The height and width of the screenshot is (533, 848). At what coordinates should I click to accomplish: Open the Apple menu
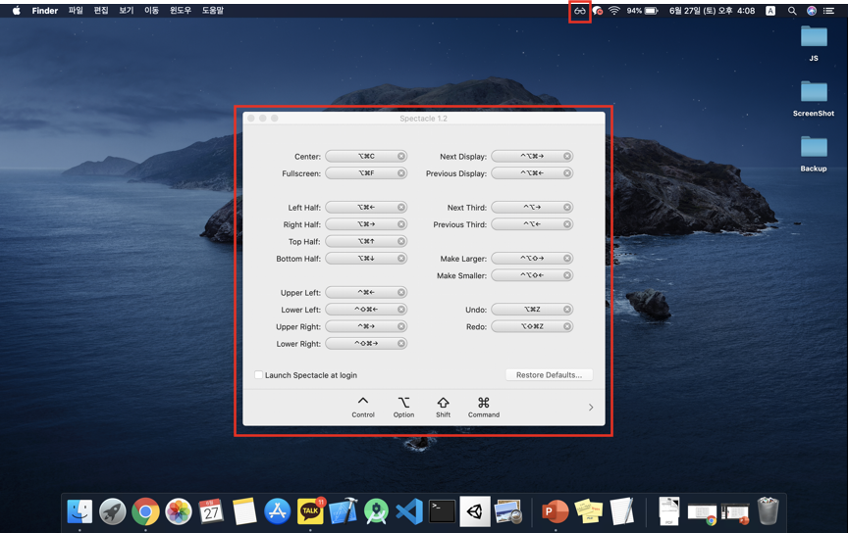(x=17, y=10)
